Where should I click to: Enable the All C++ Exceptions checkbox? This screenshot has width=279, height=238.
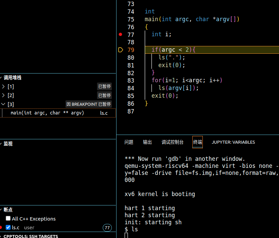click(x=8, y=218)
